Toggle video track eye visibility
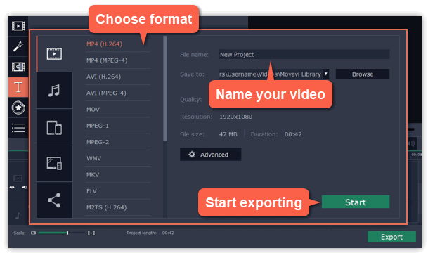Viewport: 428px width, 253px height. point(12,187)
